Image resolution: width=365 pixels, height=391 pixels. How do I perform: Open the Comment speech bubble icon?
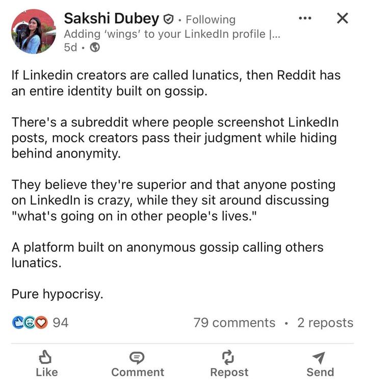tap(137, 356)
